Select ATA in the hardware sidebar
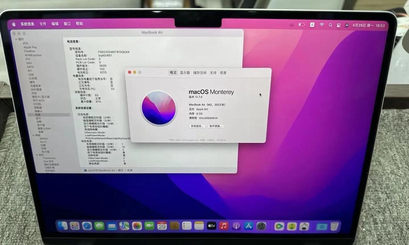The height and width of the screenshot is (245, 409). pos(25,43)
